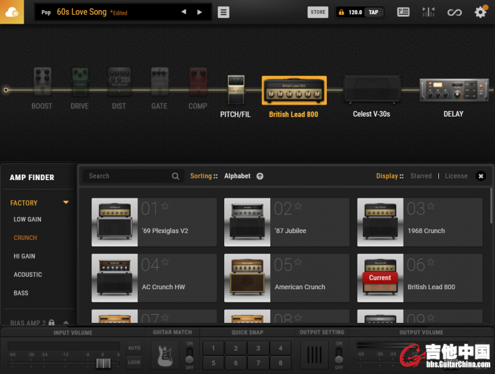Switch display to License
This screenshot has width=495, height=374.
[x=456, y=176]
